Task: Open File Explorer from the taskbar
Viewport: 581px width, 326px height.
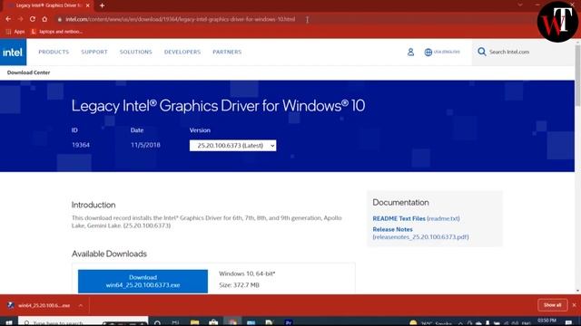Action: point(194,322)
